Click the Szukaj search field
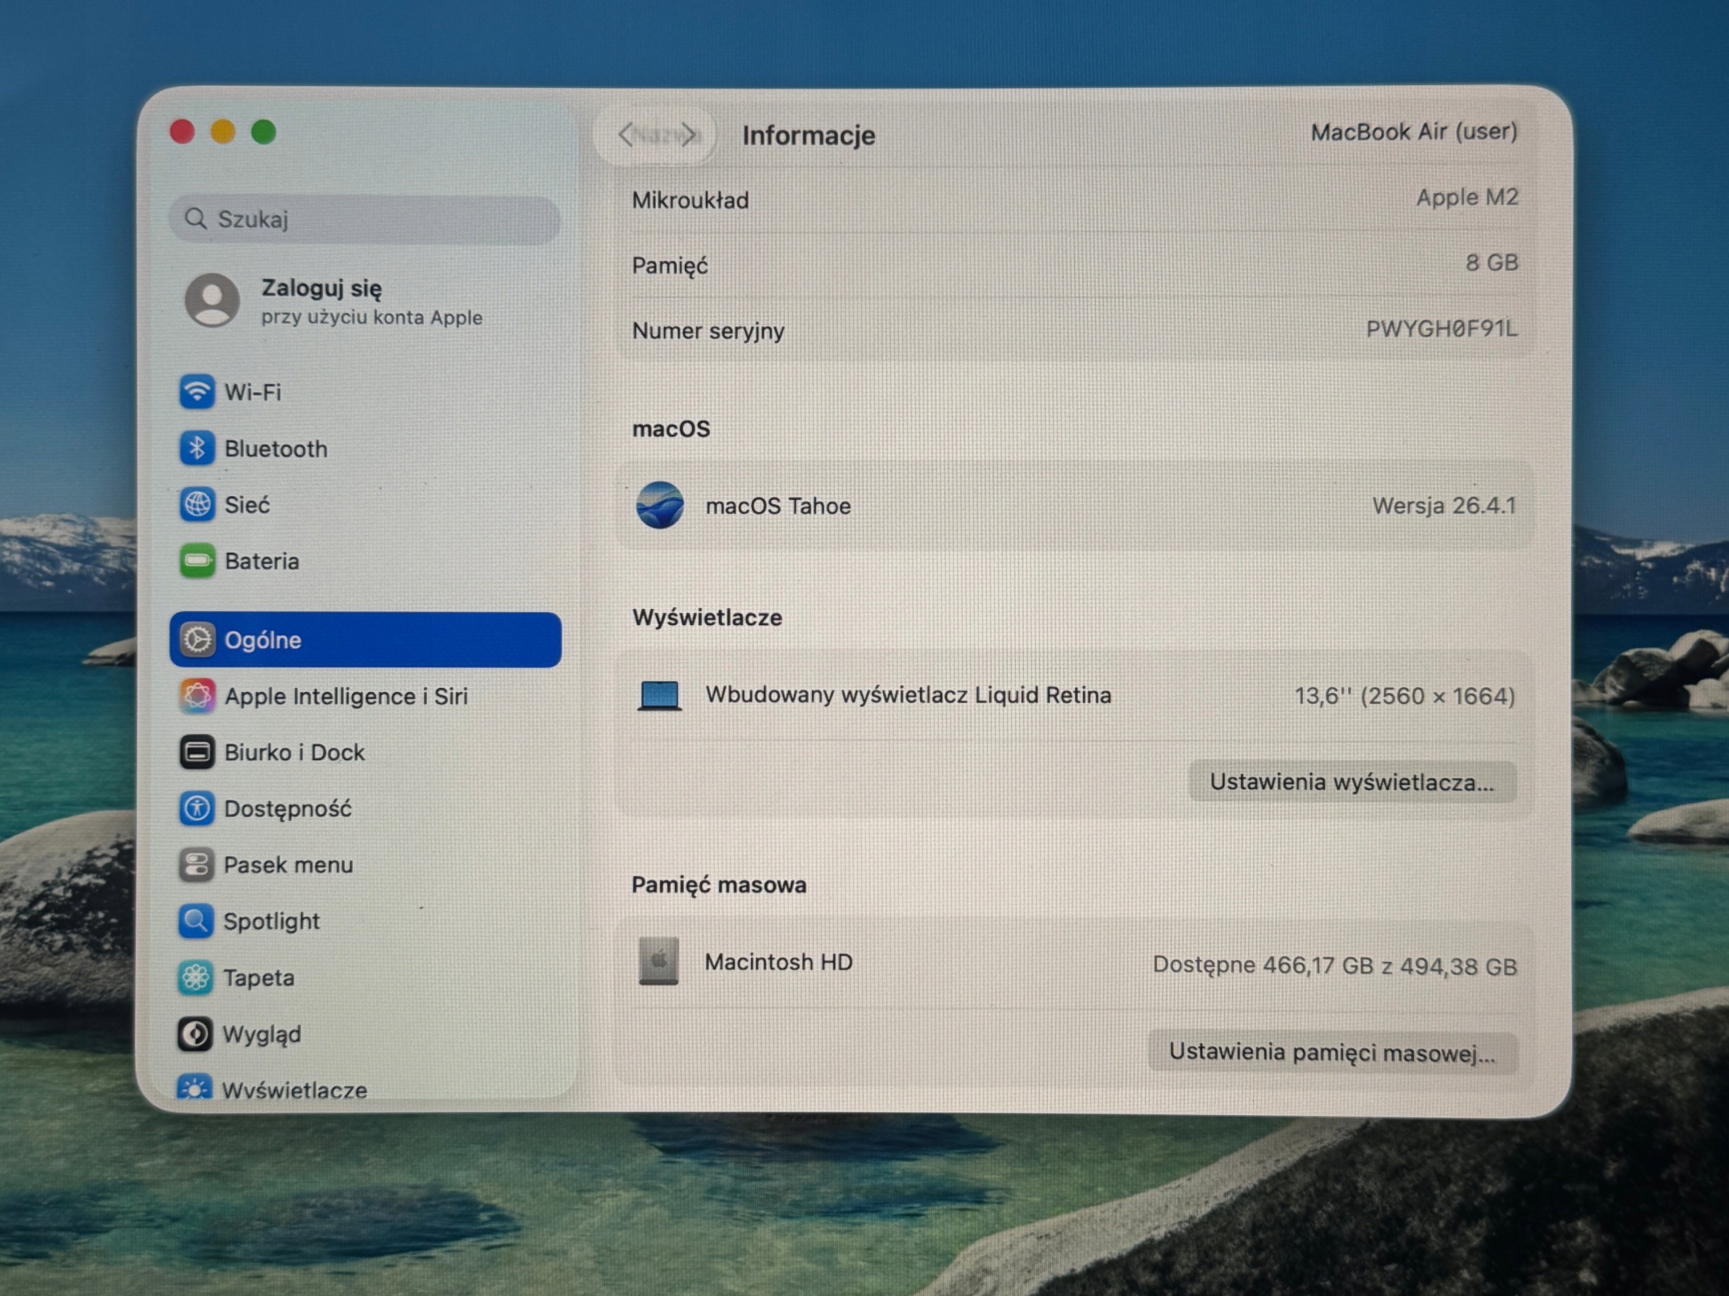Image resolution: width=1729 pixels, height=1296 pixels. (364, 219)
